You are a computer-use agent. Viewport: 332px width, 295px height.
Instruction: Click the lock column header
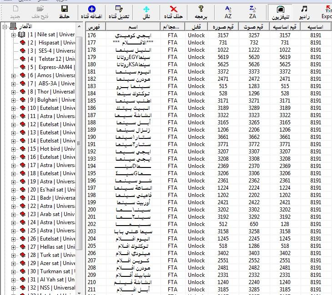(x=196, y=27)
